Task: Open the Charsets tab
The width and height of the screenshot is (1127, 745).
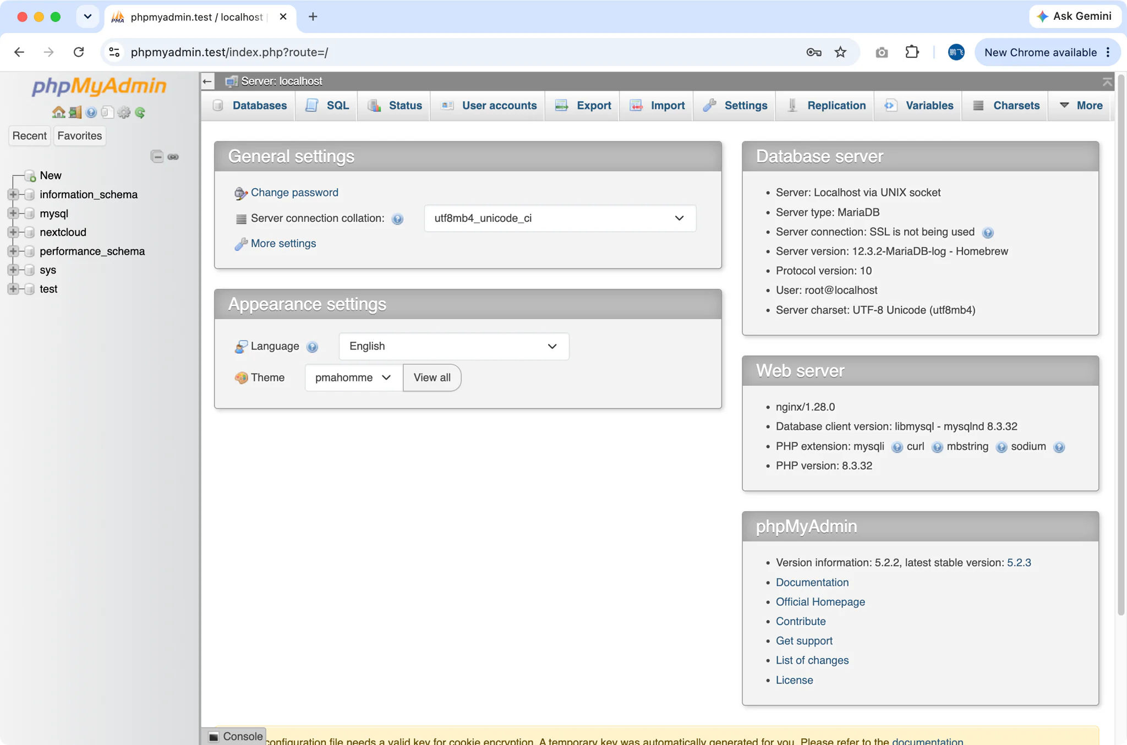Action: [1005, 106]
